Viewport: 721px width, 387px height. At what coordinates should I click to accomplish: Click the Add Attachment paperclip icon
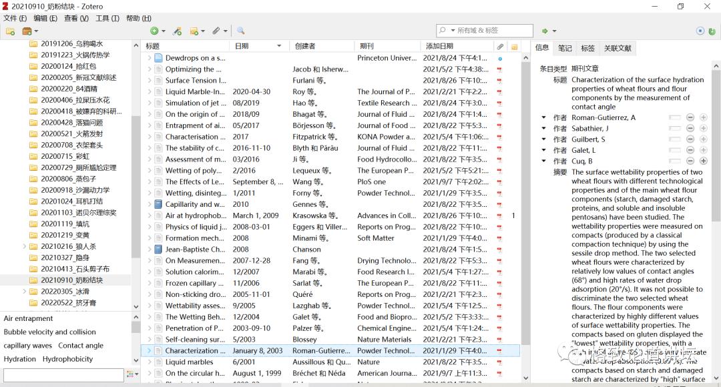(216, 31)
